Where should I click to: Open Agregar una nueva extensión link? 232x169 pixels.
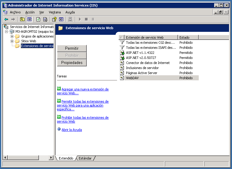tap(83, 91)
